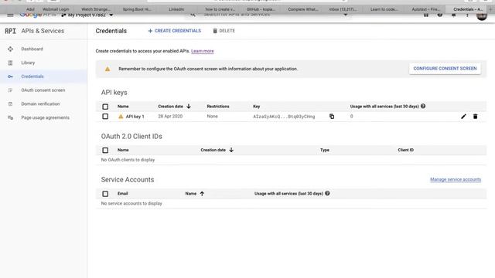The image size is (495, 278).
Task: Open the My Project dropdown selector
Action: tap(87, 15)
